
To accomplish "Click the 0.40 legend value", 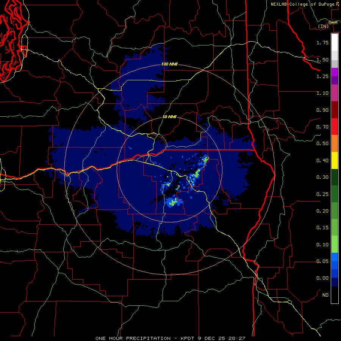I will [x=322, y=161].
